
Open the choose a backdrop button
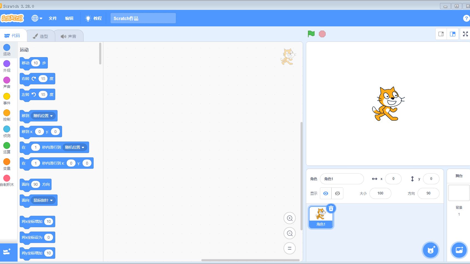[x=459, y=250]
